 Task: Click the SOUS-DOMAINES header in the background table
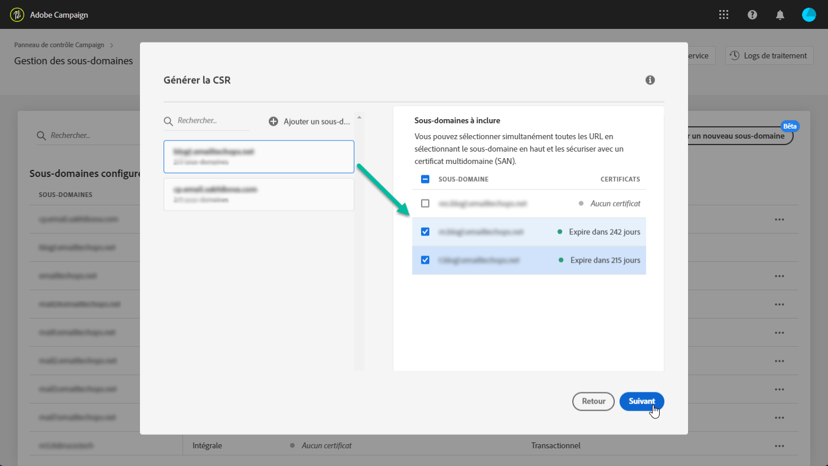point(66,195)
